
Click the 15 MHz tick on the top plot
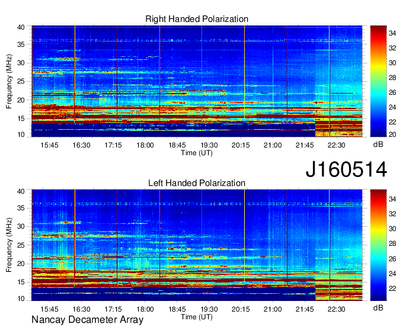[21, 118]
